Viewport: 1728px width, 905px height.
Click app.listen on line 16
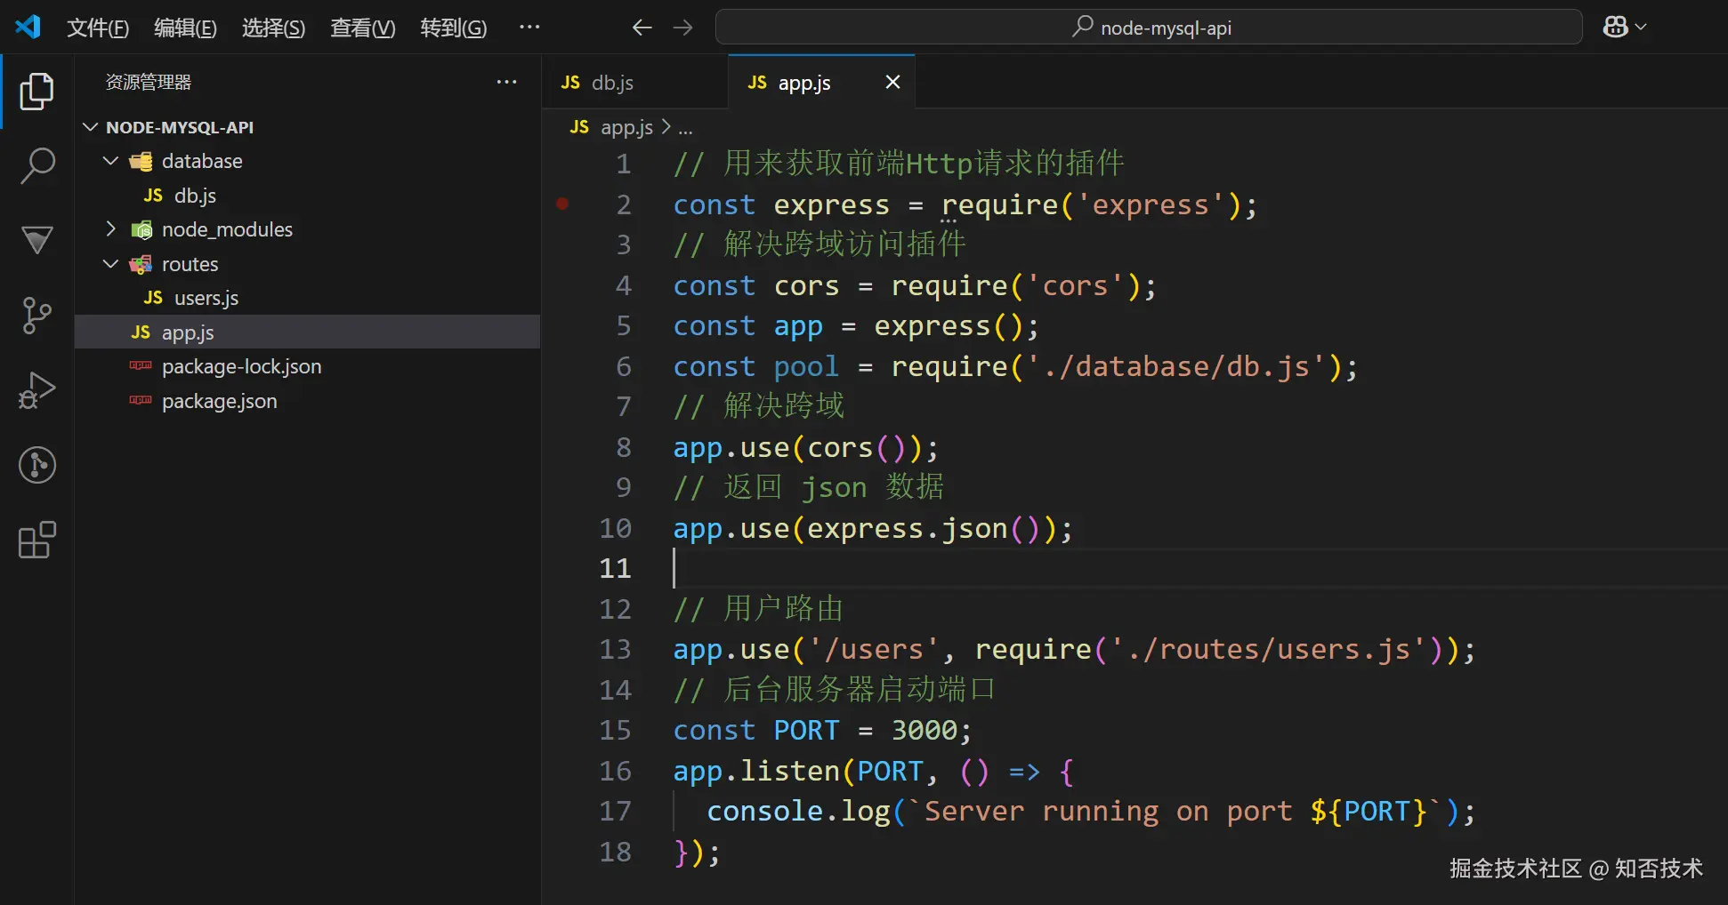tap(756, 772)
